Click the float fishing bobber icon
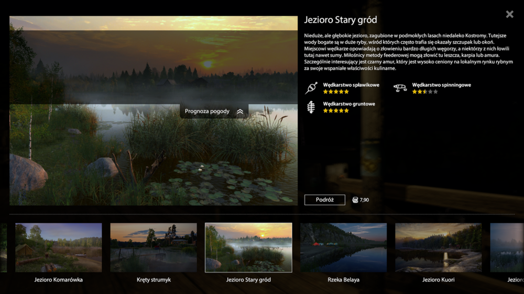Screen dimensions: 524x294 click(x=311, y=88)
